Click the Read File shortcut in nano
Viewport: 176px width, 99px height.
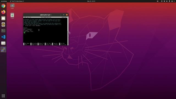point(34,45)
